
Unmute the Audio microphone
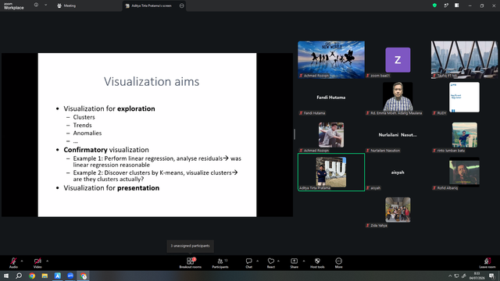[13, 263]
